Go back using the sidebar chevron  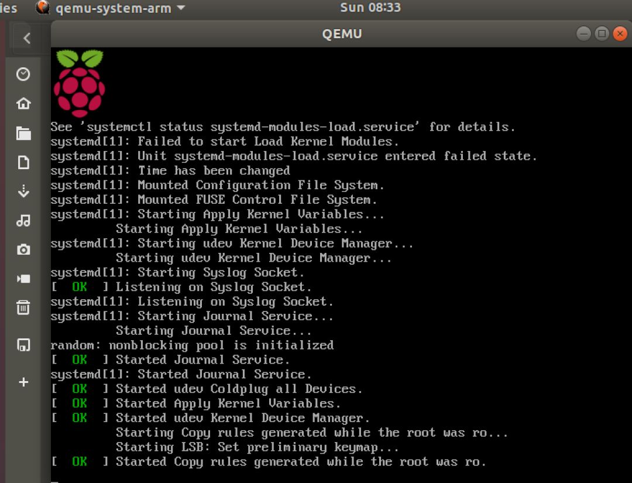(x=26, y=38)
